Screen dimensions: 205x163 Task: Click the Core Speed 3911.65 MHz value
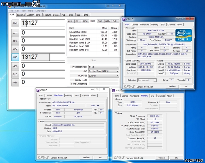click(x=146, y=64)
